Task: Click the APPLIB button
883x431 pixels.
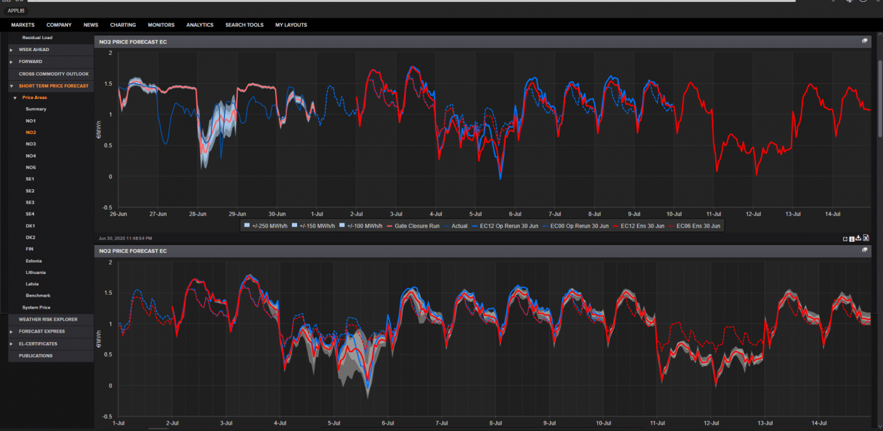Action: point(15,11)
